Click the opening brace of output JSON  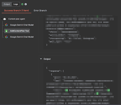point(47,68)
